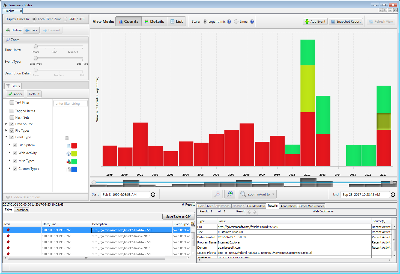
Task: Click the clock icon beside End time
Action: [x=393, y=195]
